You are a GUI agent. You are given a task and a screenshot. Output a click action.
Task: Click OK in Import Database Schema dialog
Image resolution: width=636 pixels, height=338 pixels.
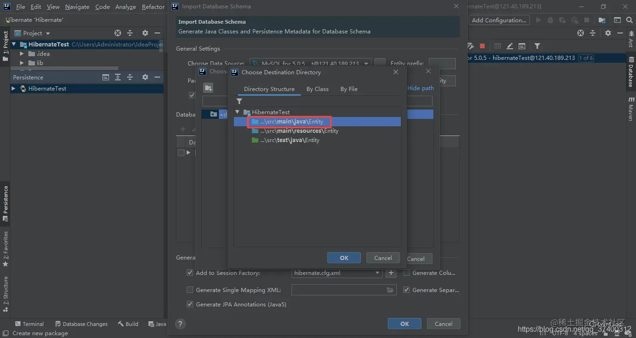pyautogui.click(x=405, y=324)
